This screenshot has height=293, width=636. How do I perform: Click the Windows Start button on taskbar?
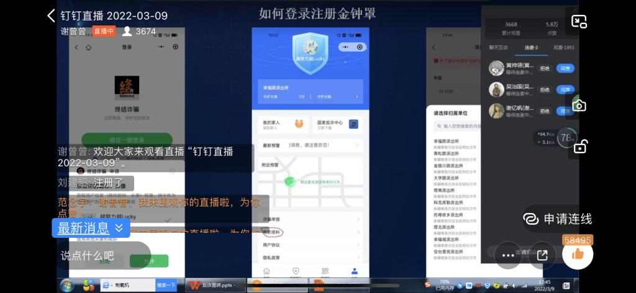[x=66, y=286]
